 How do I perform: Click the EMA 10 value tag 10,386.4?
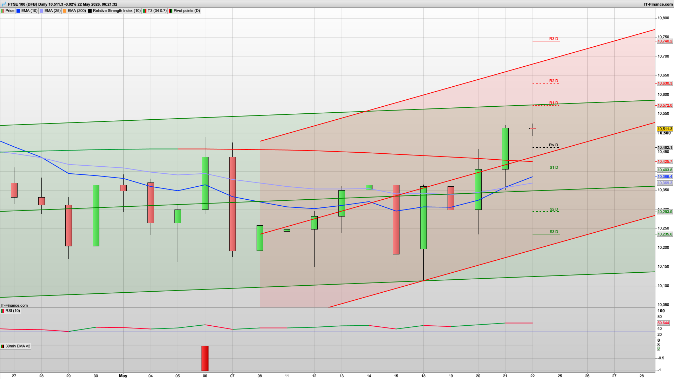pos(665,177)
